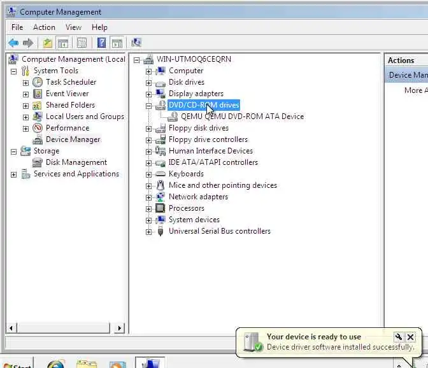This screenshot has width=428, height=368.
Task: Click the Services and Applications icon
Action: point(25,174)
